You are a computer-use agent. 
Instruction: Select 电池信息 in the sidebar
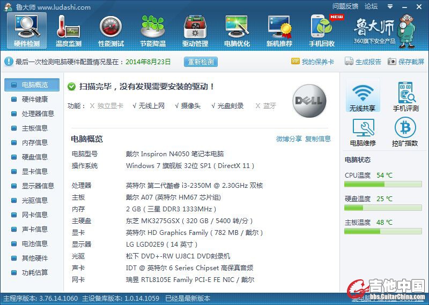[32, 243]
